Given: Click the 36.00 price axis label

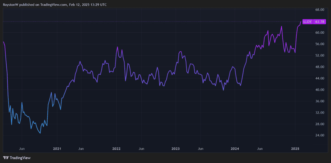Looking at the screenshot, I should tap(319, 101).
